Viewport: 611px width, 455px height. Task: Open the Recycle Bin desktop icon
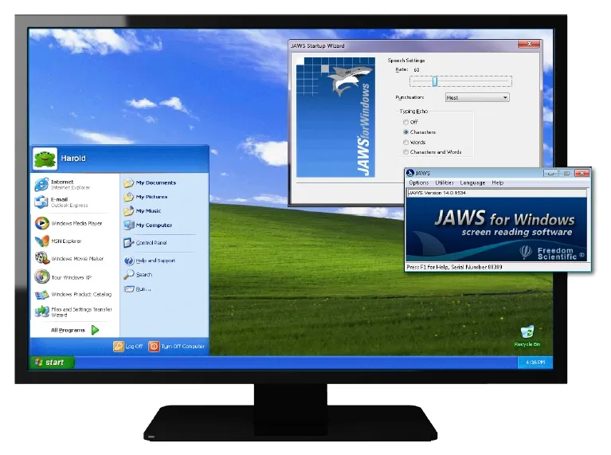pyautogui.click(x=527, y=332)
